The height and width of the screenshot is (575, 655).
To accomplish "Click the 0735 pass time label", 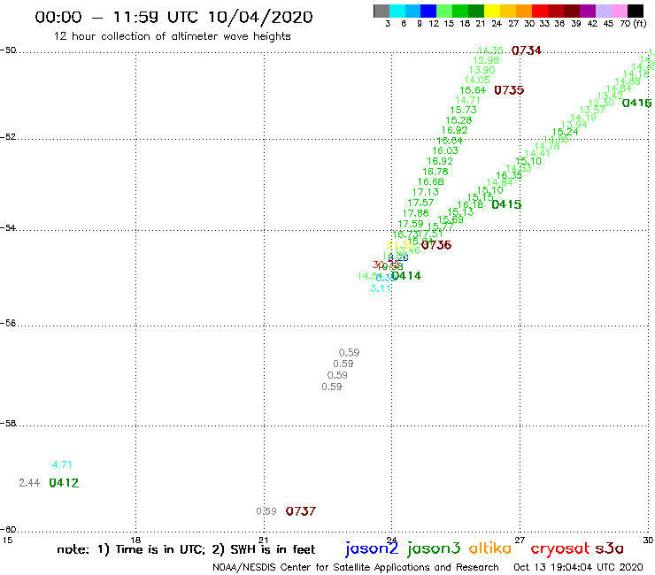I will (x=509, y=90).
